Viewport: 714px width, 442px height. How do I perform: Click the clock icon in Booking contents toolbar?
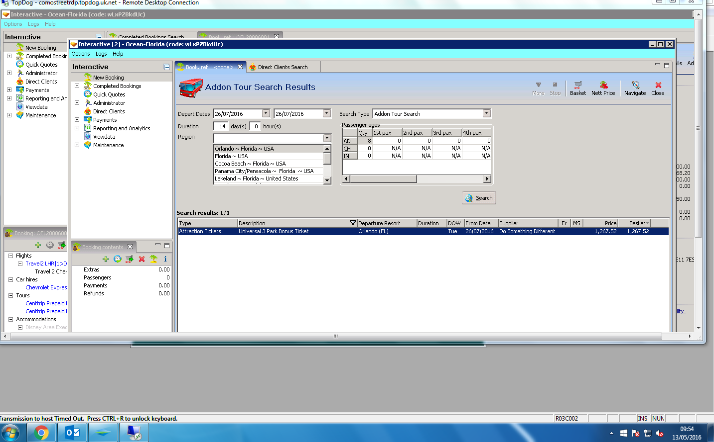pyautogui.click(x=118, y=259)
